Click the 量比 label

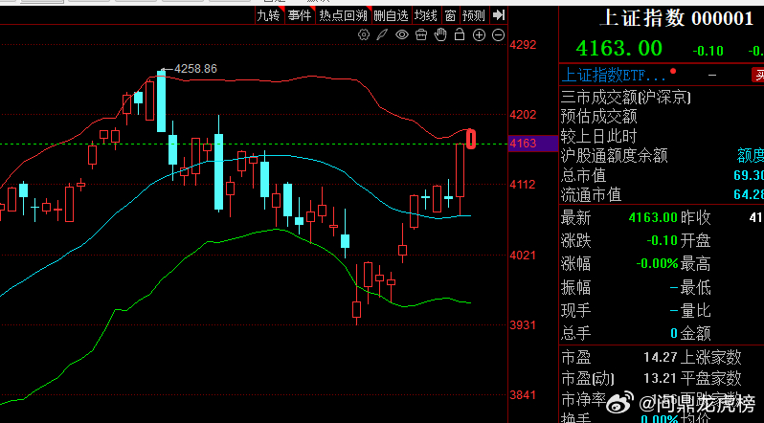(696, 310)
